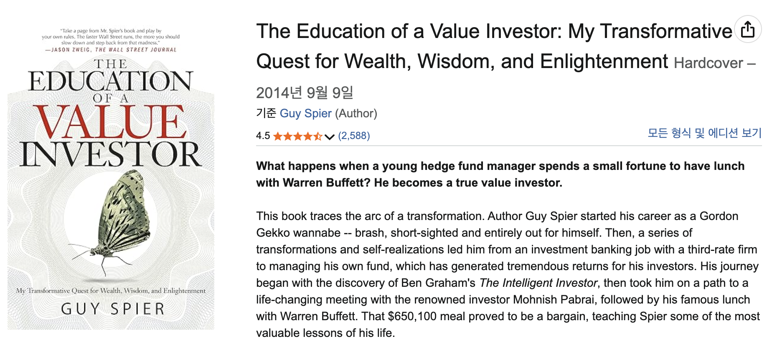Click the 4.5 rating number

(263, 136)
